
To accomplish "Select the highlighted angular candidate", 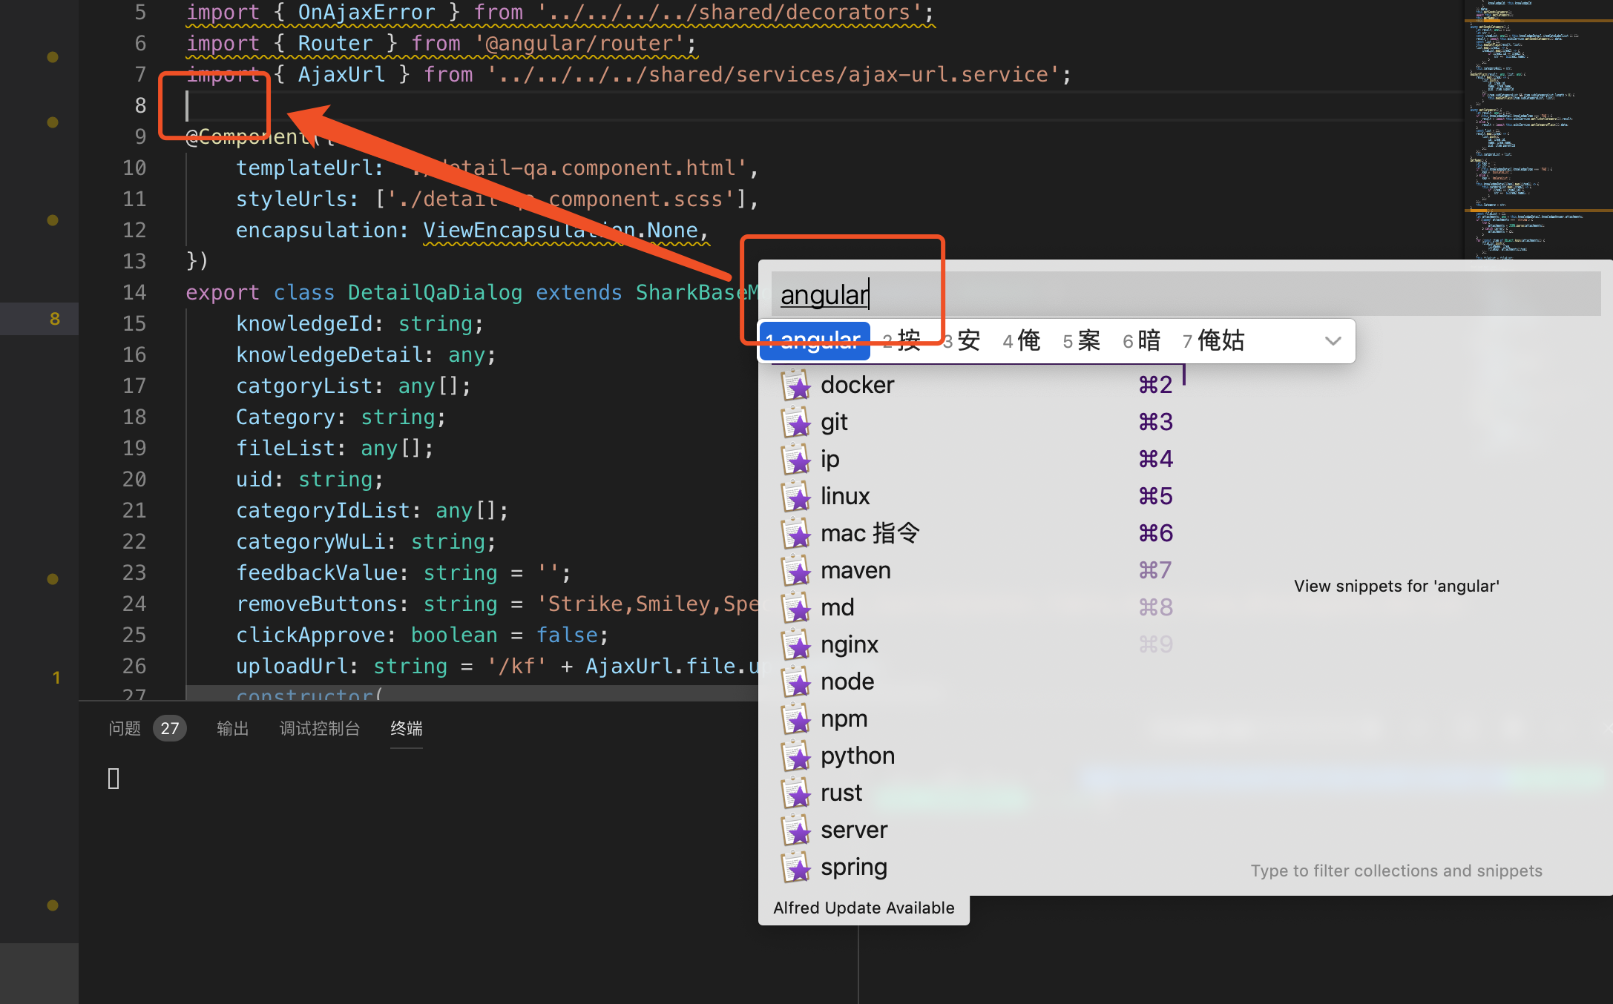I will 814,340.
